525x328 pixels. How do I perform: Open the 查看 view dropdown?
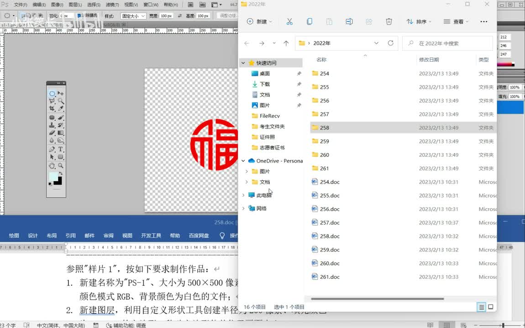pyautogui.click(x=456, y=22)
